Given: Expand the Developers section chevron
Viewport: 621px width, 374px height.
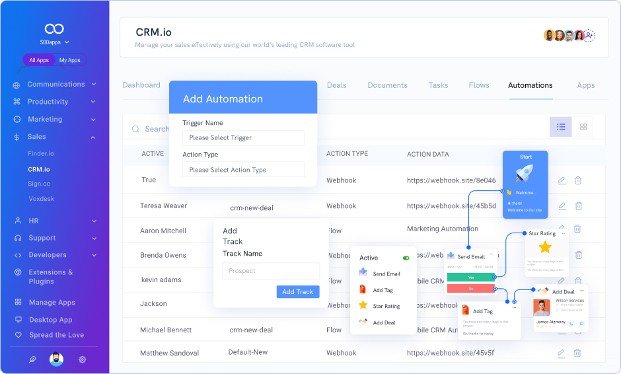Looking at the screenshot, I should [x=94, y=256].
